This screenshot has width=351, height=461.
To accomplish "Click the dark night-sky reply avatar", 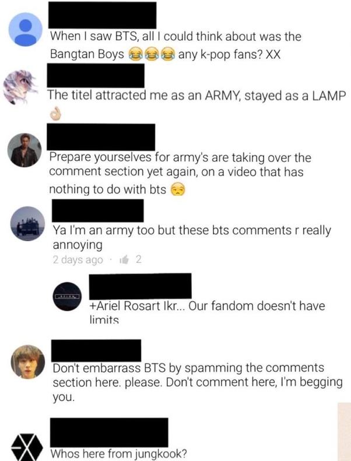I will (67, 296).
